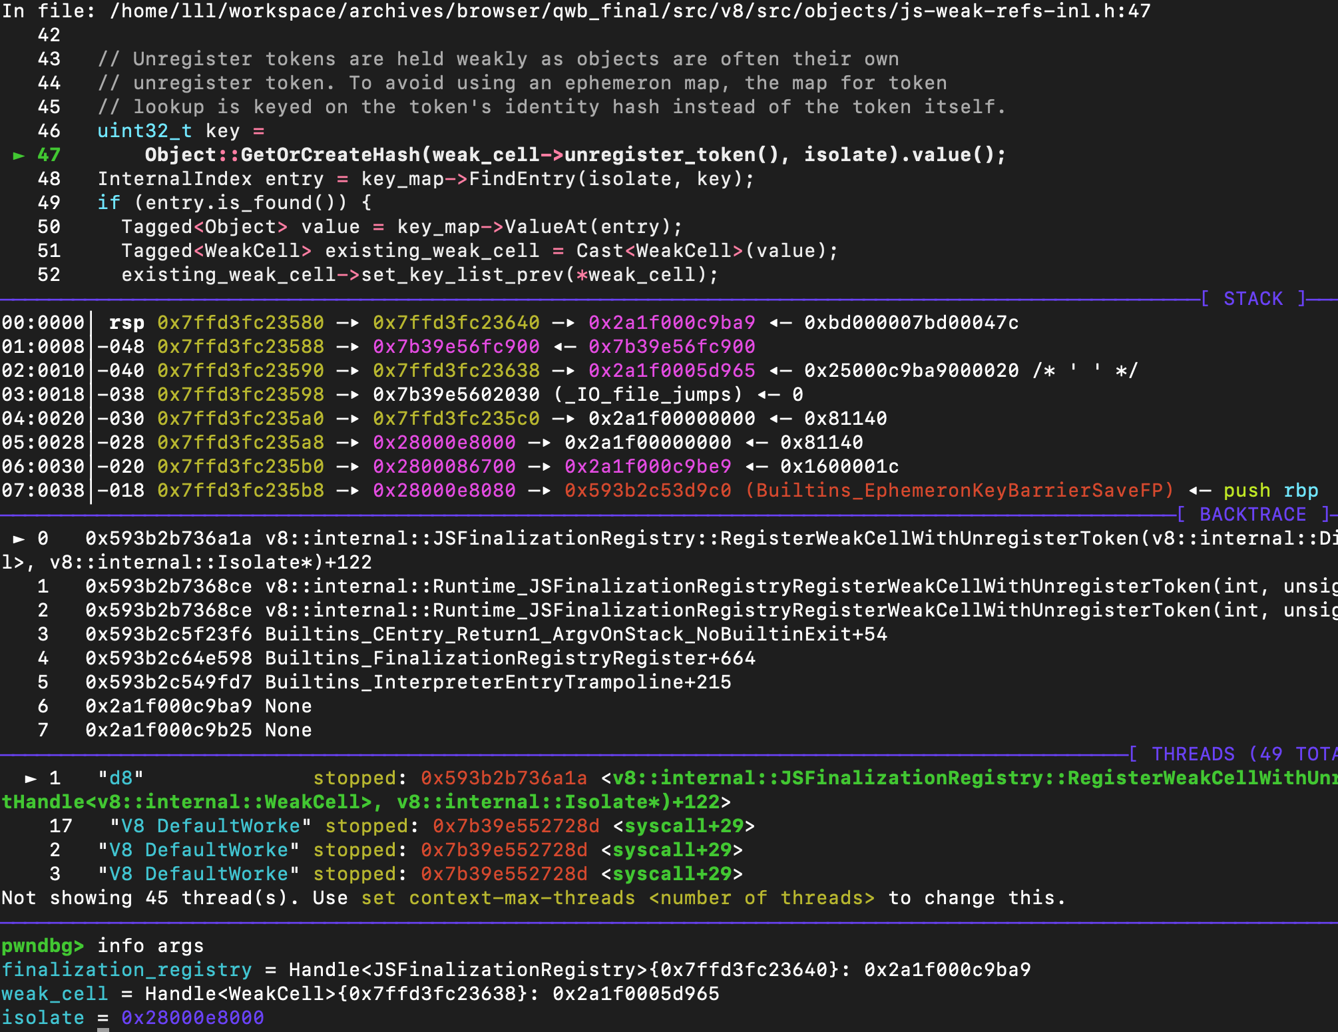1338x1032 pixels.
Task: Click Builtins_EphemeronKeyBarrierSaveFP symbol in stack
Action: (x=959, y=491)
